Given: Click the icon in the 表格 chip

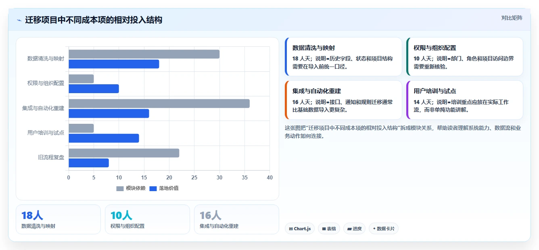Looking at the screenshot, I should 324,229.
